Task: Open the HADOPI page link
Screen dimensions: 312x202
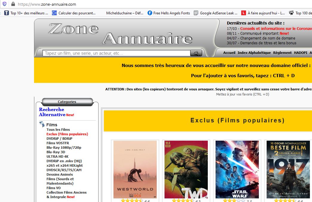Action: click(x=300, y=53)
